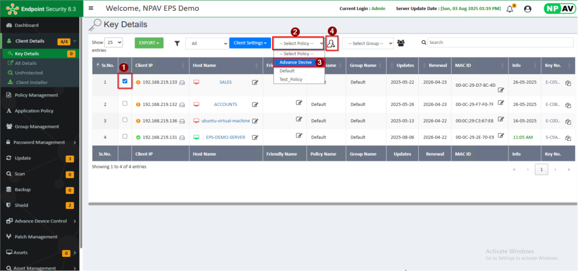The width and height of the screenshot is (578, 271).
Task: Choose Advance Decive policy option
Action: 296,63
